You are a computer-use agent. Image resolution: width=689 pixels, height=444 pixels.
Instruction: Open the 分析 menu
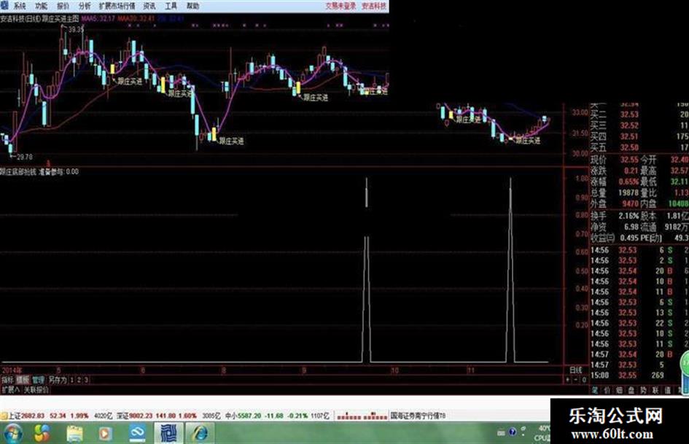click(85, 6)
